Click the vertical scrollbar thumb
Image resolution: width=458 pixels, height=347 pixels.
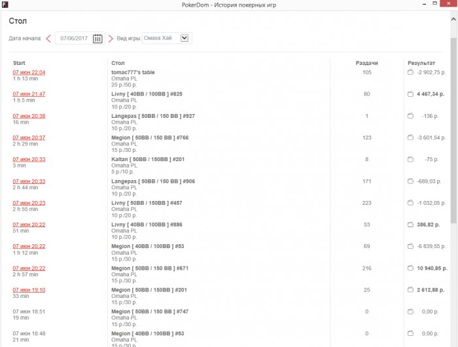click(453, 131)
